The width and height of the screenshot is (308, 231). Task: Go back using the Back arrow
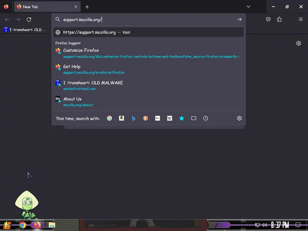tap(7, 20)
